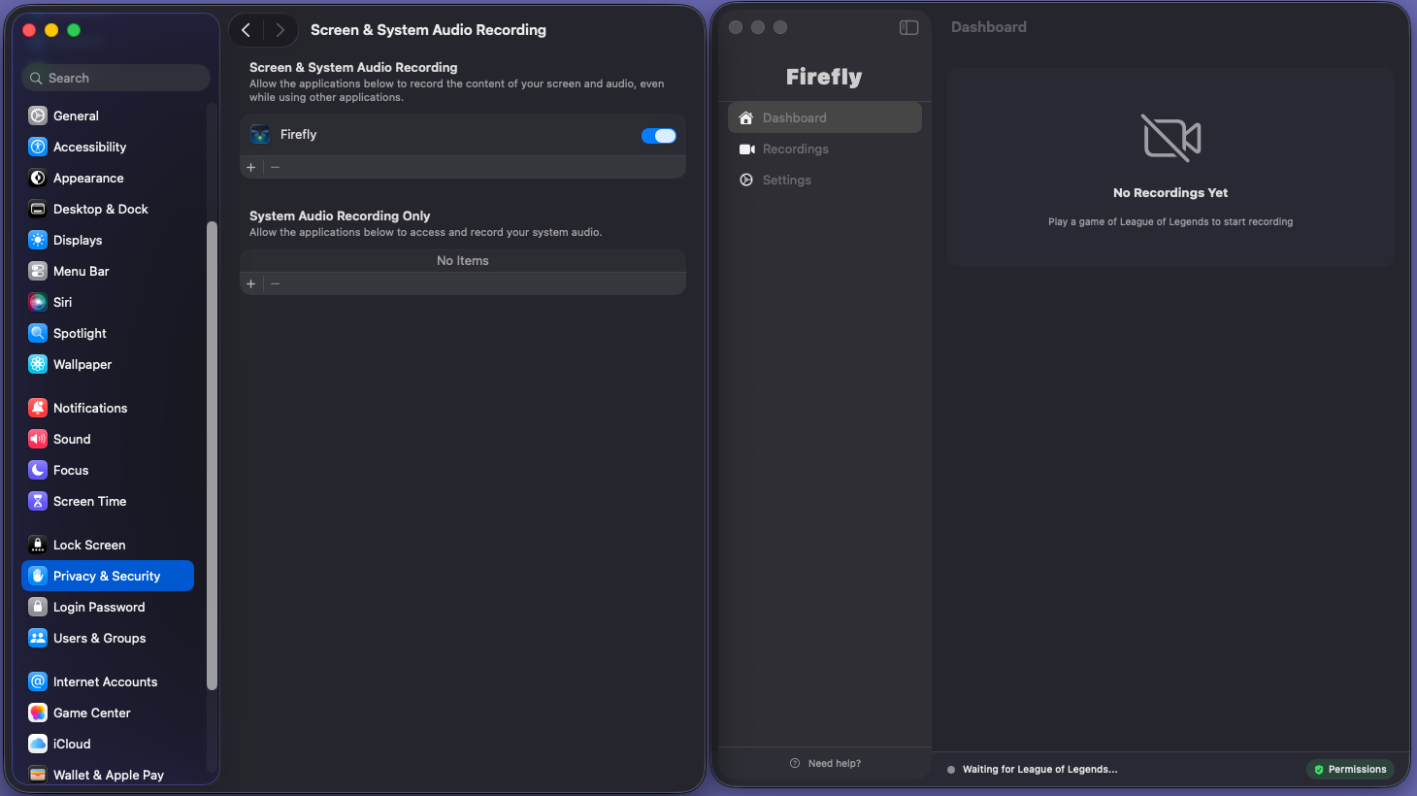Screen dimensions: 1417x796
Task: Go forward with the right chevron
Action: click(280, 30)
